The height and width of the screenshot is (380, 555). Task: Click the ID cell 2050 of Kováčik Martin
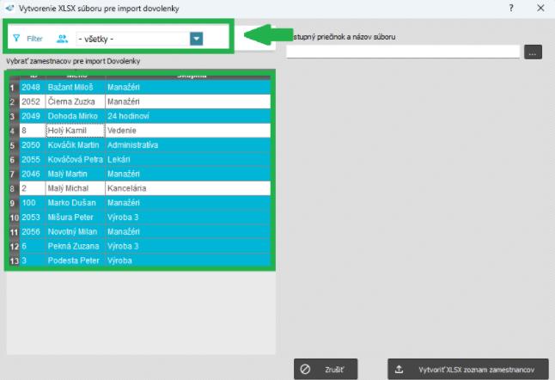click(x=32, y=145)
